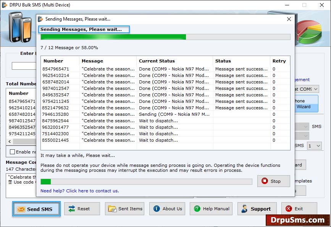Click the phone Wizard button

(x=307, y=104)
